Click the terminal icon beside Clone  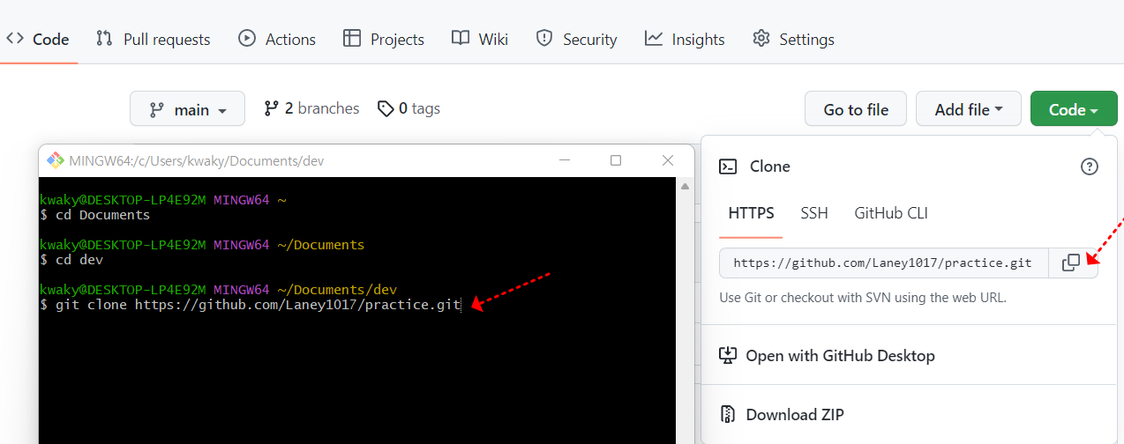[728, 166]
